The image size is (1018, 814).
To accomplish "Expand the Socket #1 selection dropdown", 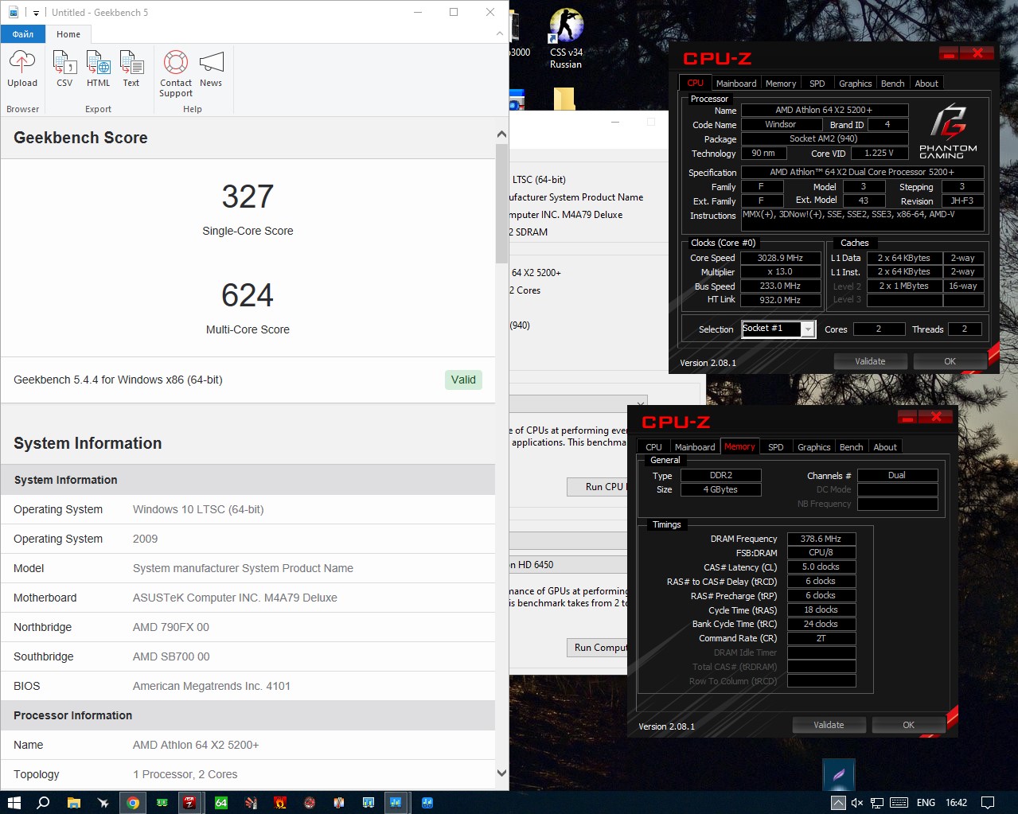I will [x=809, y=329].
